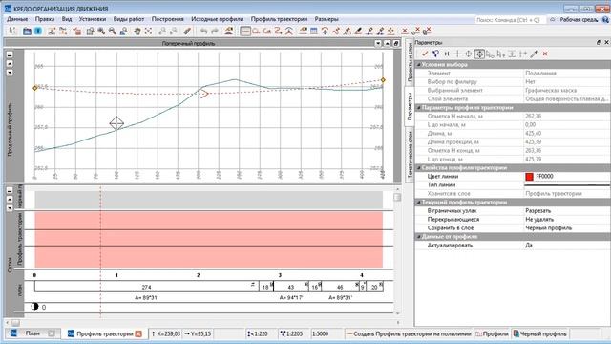This screenshot has height=344, width=611.
Task: Open the Проекты и слои side tab
Action: [410, 62]
